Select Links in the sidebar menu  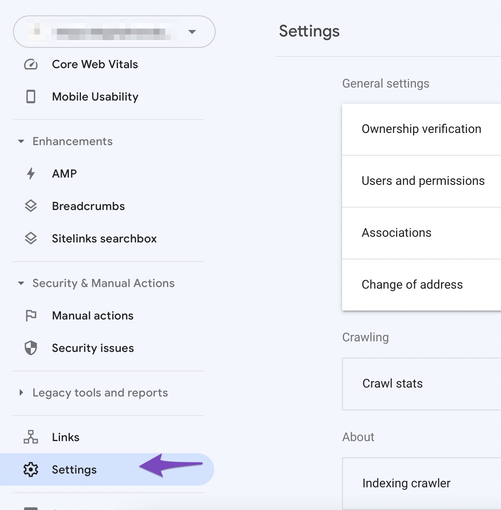click(x=65, y=437)
